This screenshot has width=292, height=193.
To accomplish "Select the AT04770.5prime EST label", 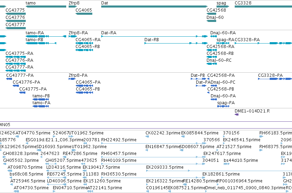I will coord(33,133).
